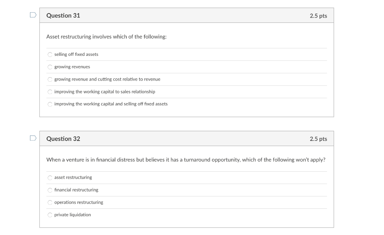Pick 'improving the working capital and selling off fixed assets'
The width and height of the screenshot is (384, 235).
pyautogui.click(x=50, y=104)
